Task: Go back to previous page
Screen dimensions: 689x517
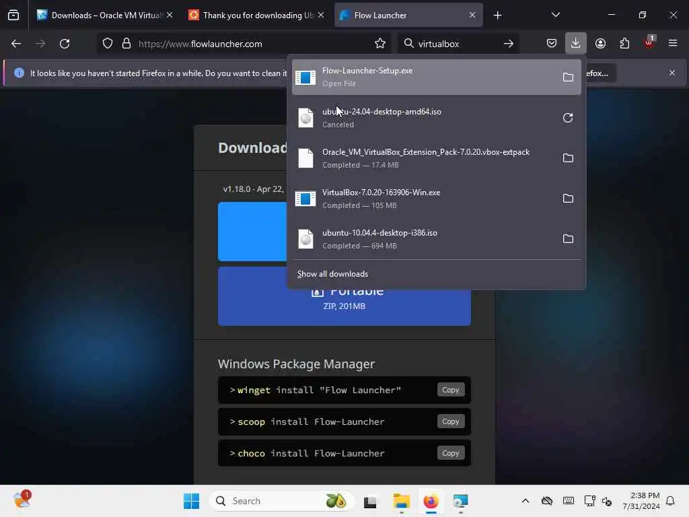Action: pos(16,44)
